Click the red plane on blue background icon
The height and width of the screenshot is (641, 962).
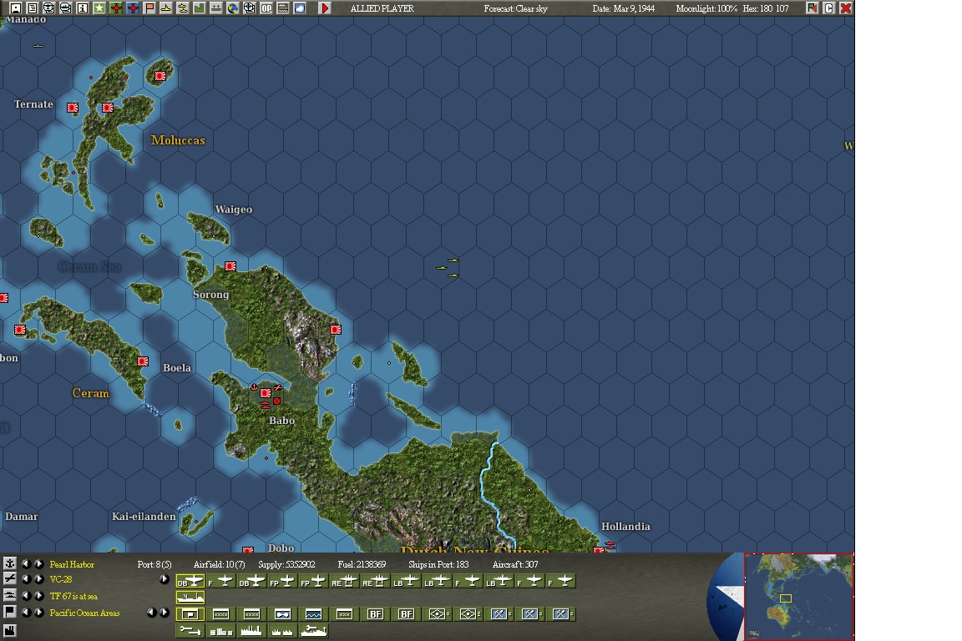(x=133, y=8)
